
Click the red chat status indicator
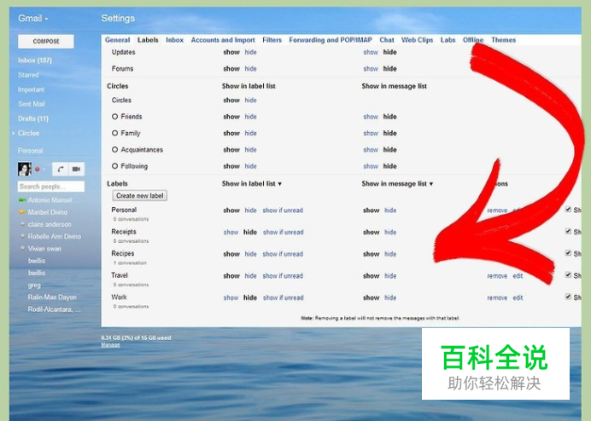coord(38,170)
